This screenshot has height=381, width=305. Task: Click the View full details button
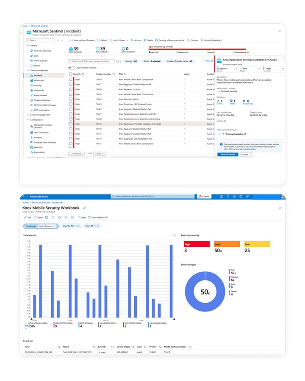click(227, 155)
